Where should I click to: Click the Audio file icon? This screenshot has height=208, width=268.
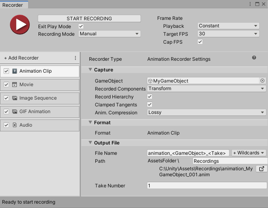pyautogui.click(x=15, y=125)
